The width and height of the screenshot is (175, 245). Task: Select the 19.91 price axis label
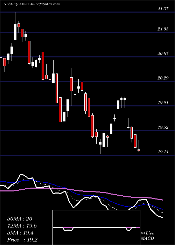tap(163, 103)
